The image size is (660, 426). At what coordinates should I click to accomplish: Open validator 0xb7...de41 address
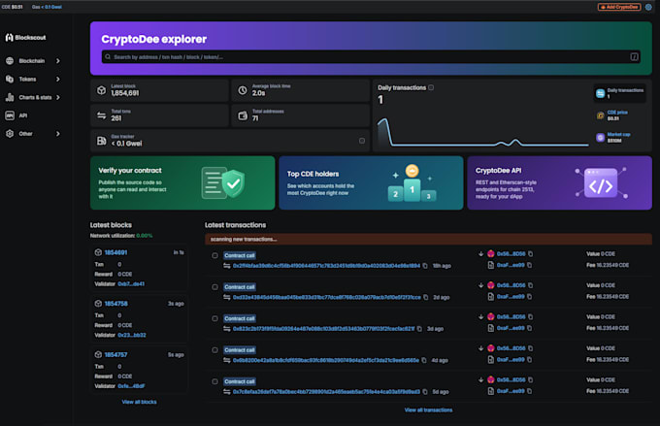131,284
